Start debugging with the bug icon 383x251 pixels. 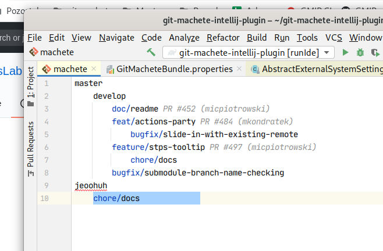360,52
